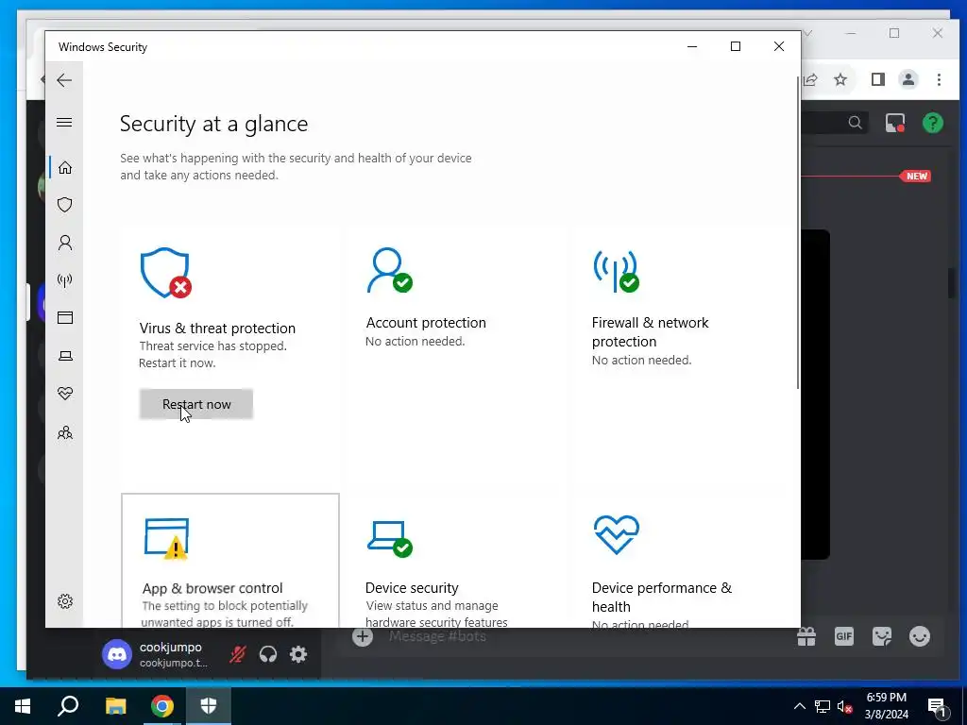Screen dimensions: 967x725
Task: Toggle Discord microphone mute
Action: (x=237, y=654)
